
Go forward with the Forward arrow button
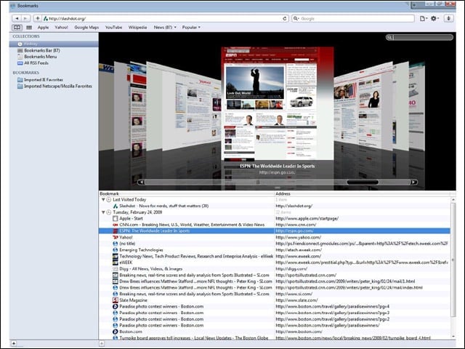[x=25, y=18]
